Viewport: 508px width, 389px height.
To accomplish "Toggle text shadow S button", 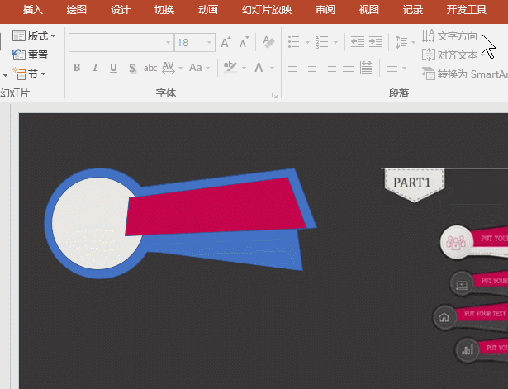I will tap(132, 68).
